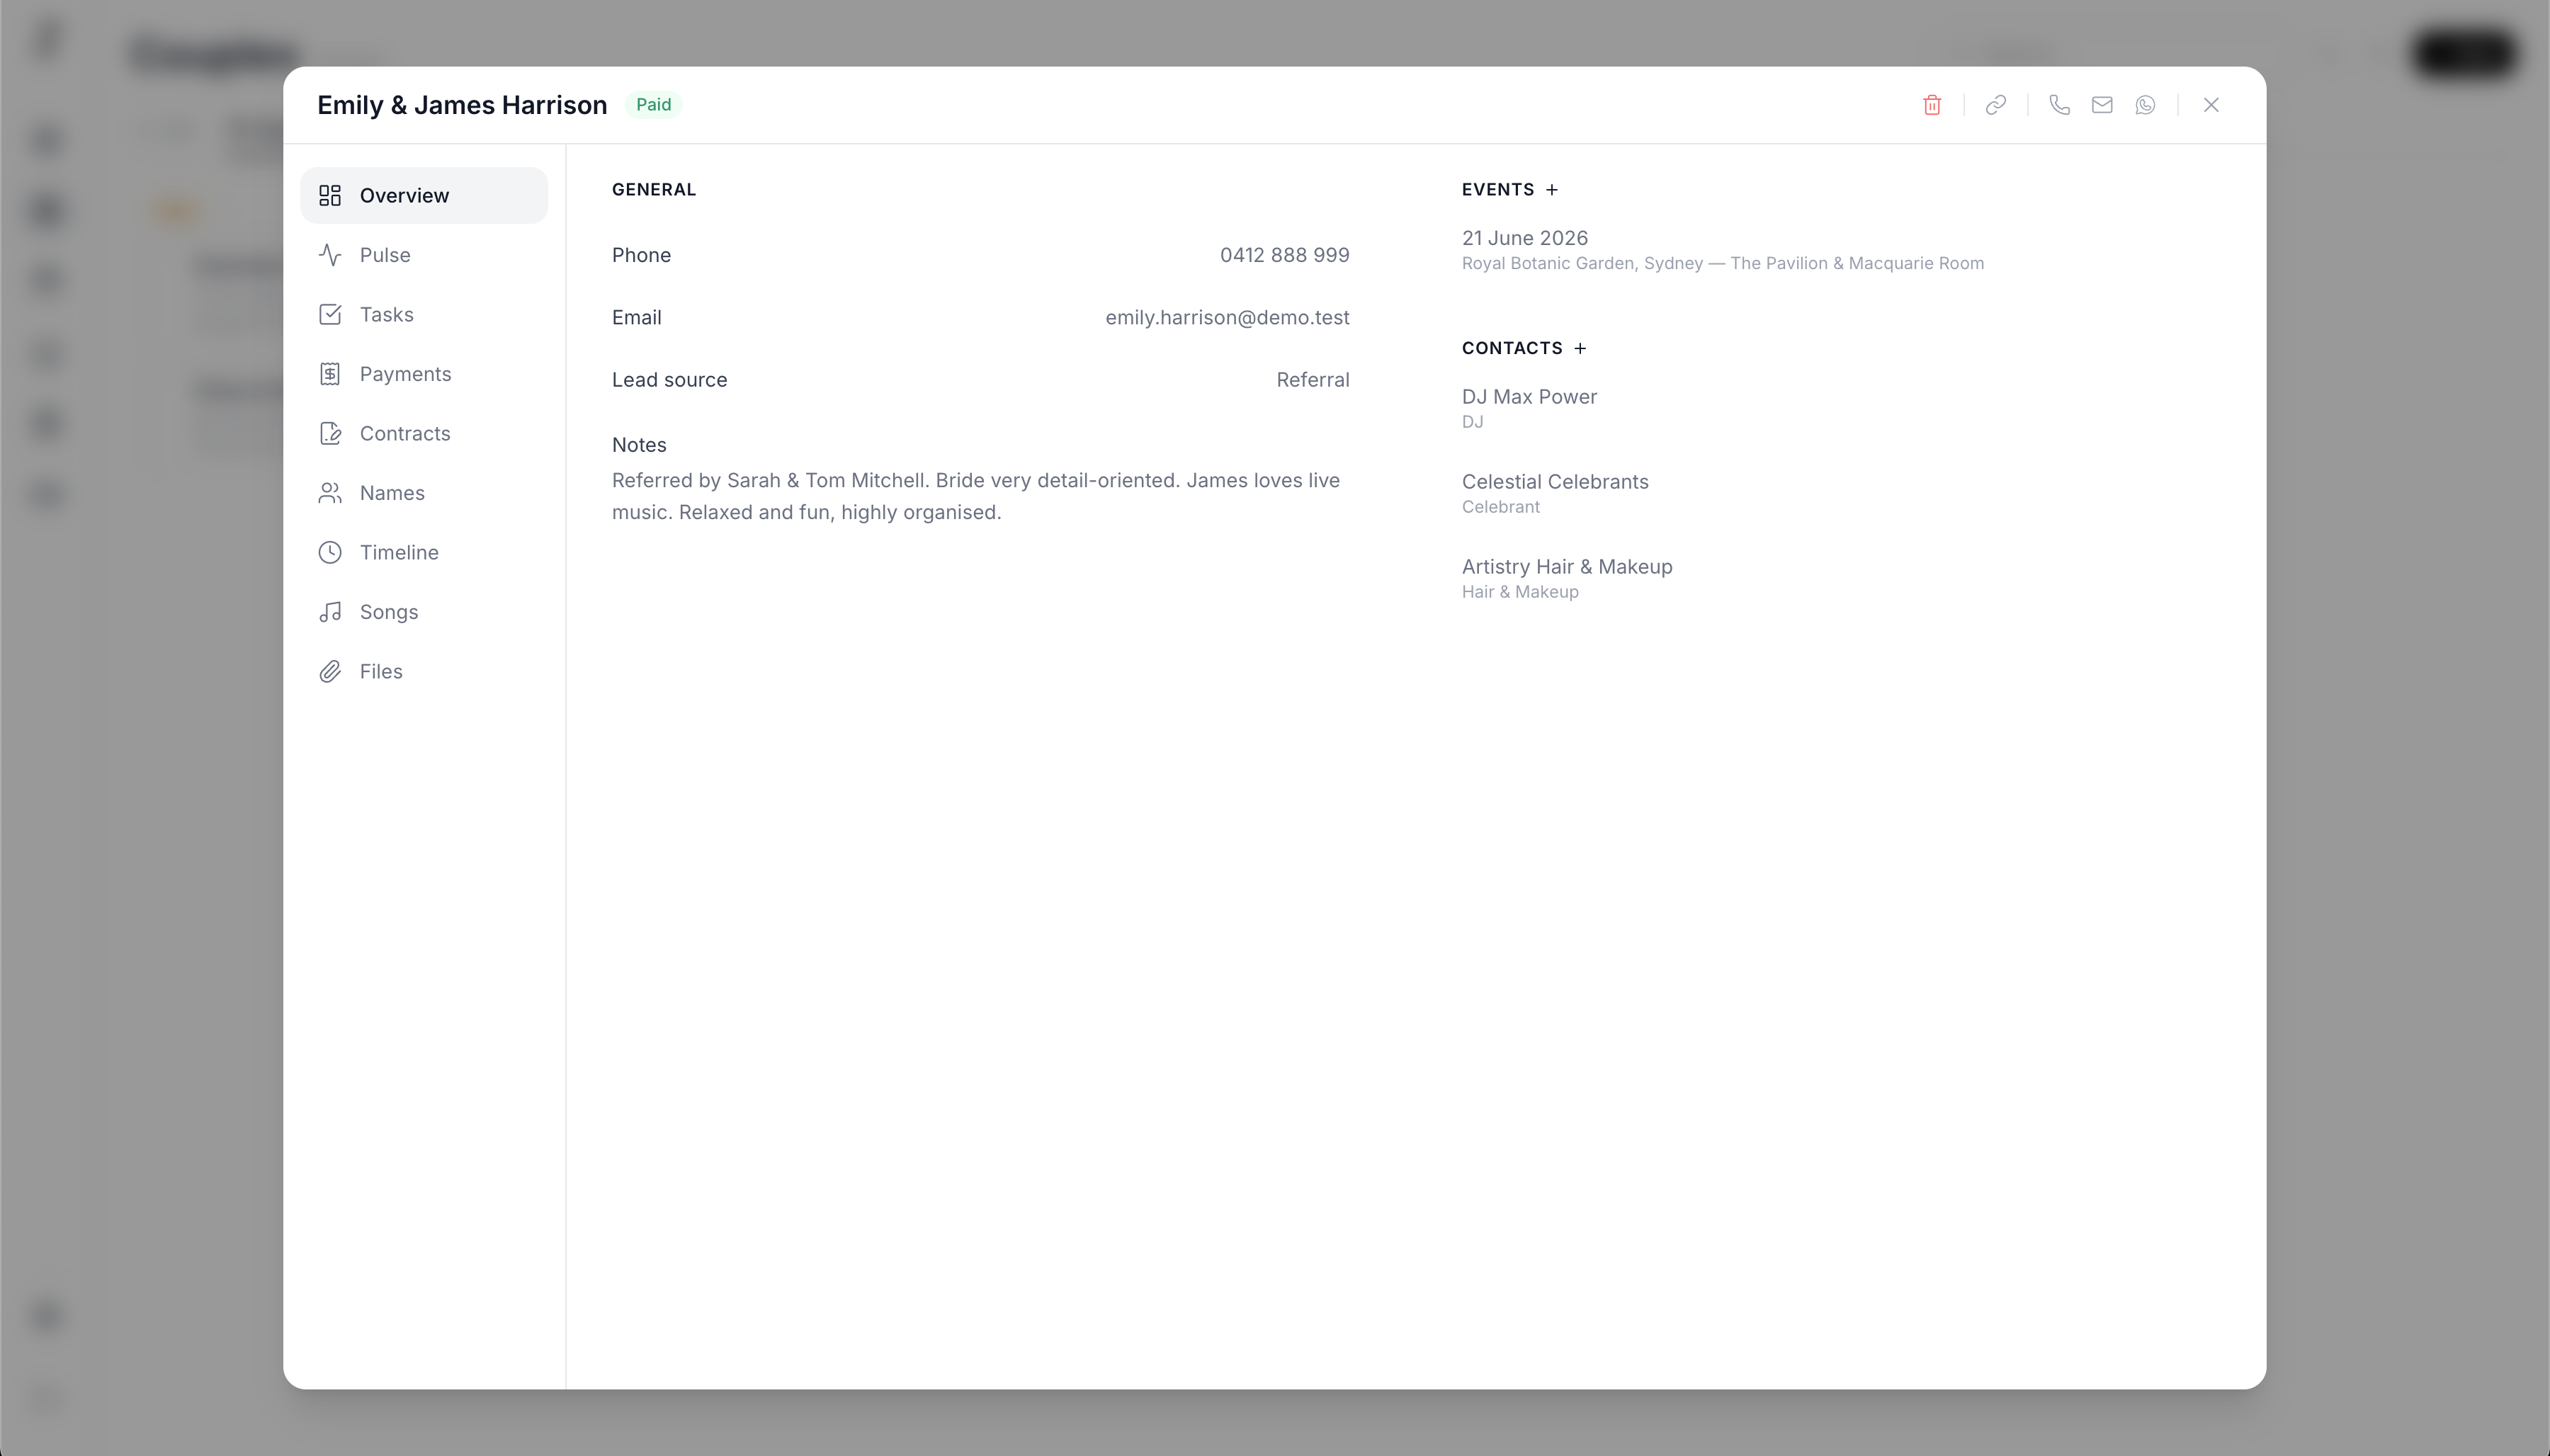
Task: Click the Referral lead source value
Action: tap(1312, 380)
